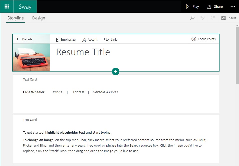The image size is (239, 166).
Task: Open the More options ellipsis menu
Action: click(233, 6)
